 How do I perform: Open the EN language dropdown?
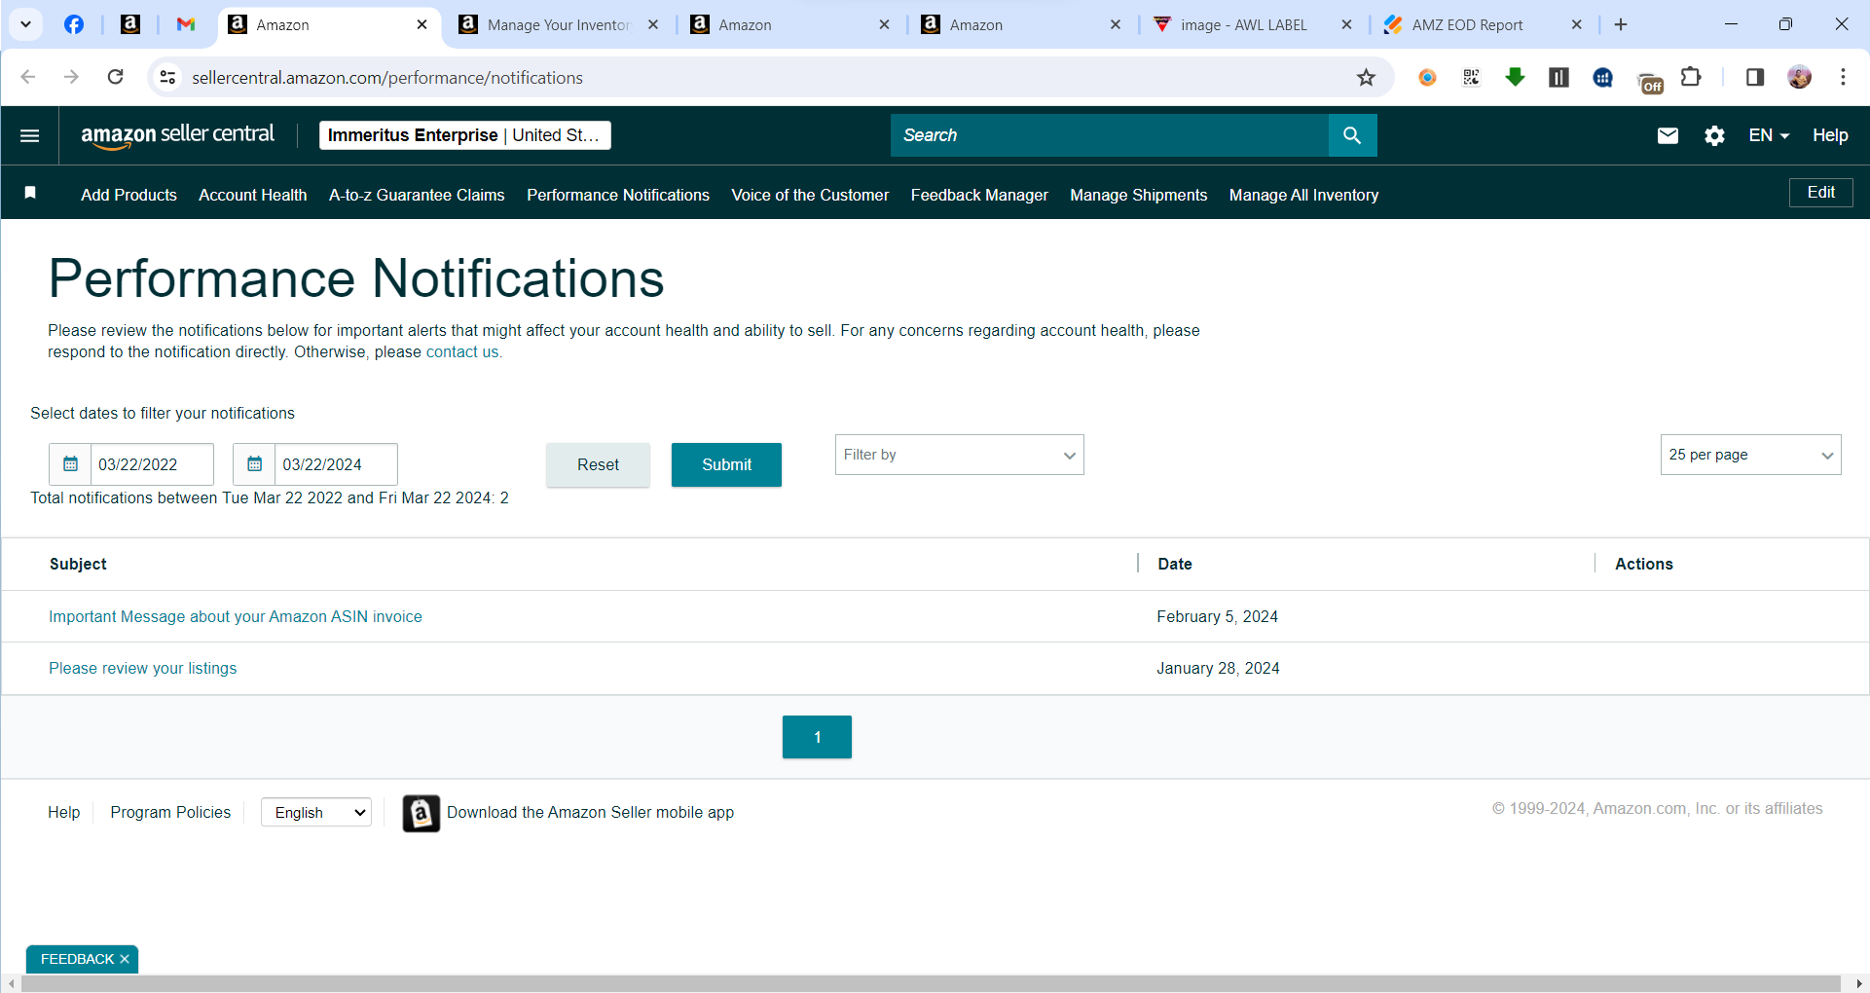pyautogui.click(x=1769, y=135)
